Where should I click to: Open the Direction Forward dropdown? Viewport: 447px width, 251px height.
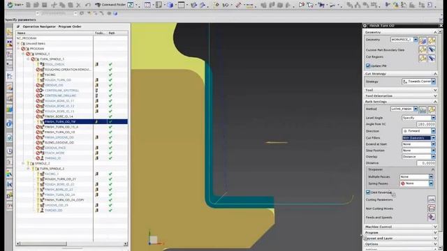pyautogui.click(x=433, y=131)
